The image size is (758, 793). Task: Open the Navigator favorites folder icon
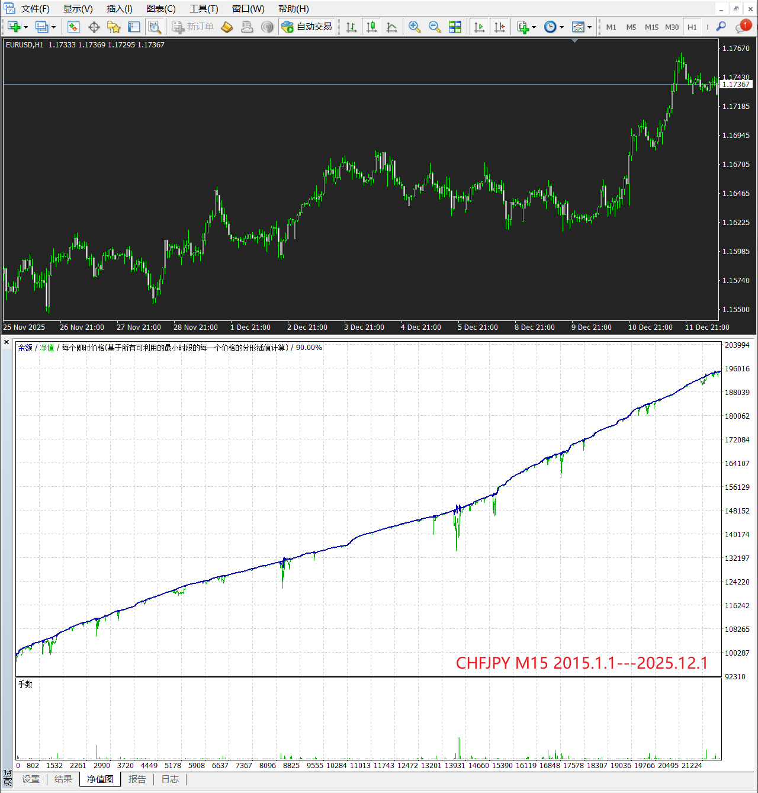point(114,27)
